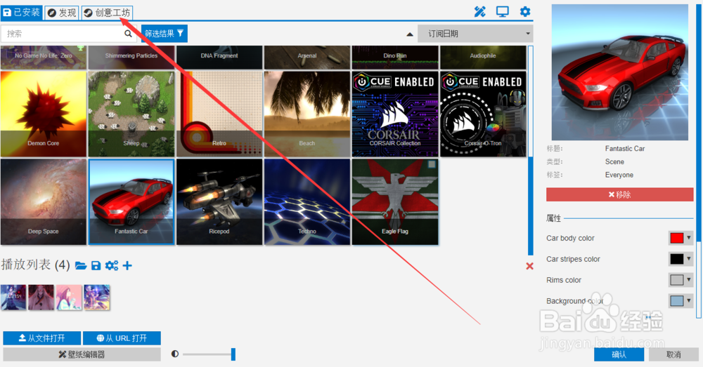Select the Dino Run wallpaper

[395, 58]
